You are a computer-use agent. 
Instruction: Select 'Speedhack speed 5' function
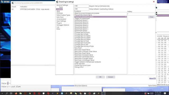pyautogui.click(x=101, y=27)
